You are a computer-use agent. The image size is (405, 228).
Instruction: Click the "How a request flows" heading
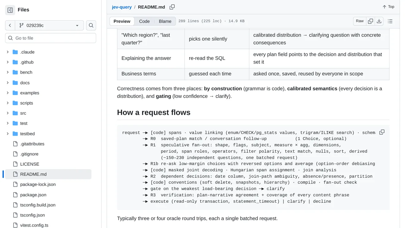pyautogui.click(x=154, y=112)
